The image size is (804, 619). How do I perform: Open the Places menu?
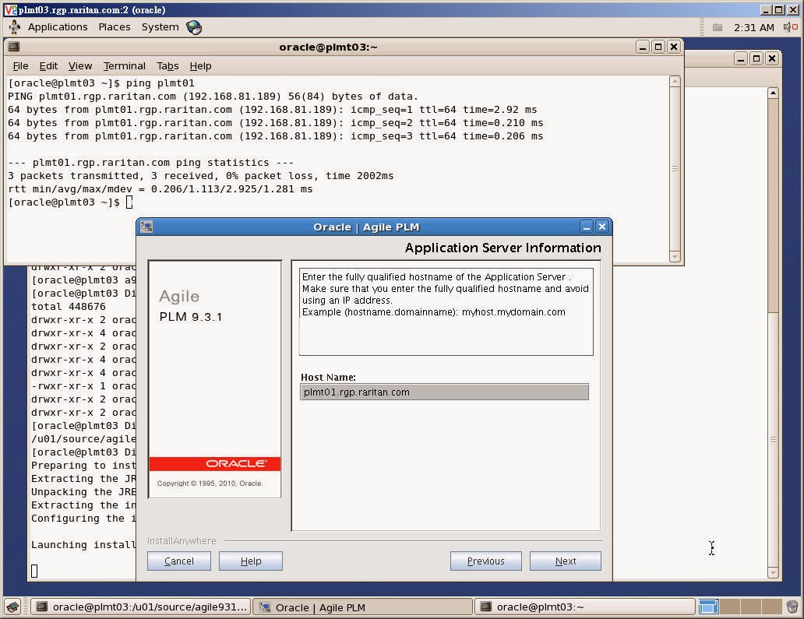coord(115,27)
